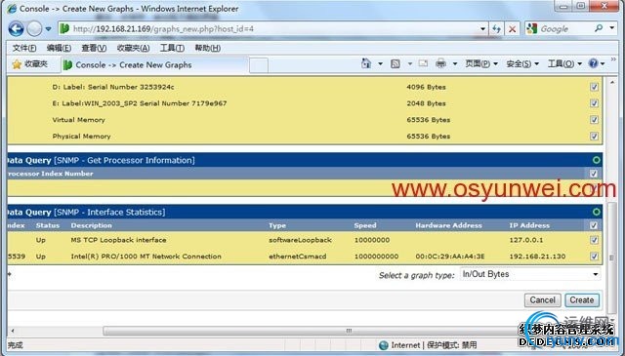This screenshot has width=625, height=356.
Task: Toggle checkbox for MS TCP Loopback interface row
Action: point(594,240)
